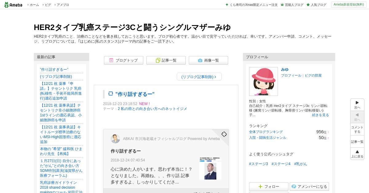The width and height of the screenshot is (369, 193).
Task: Click profile avatar picture
Action: tap(264, 81)
